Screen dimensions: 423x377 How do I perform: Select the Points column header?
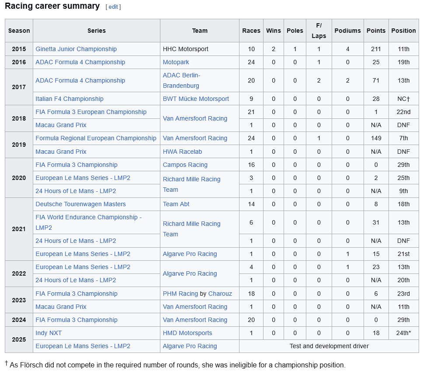tap(376, 31)
